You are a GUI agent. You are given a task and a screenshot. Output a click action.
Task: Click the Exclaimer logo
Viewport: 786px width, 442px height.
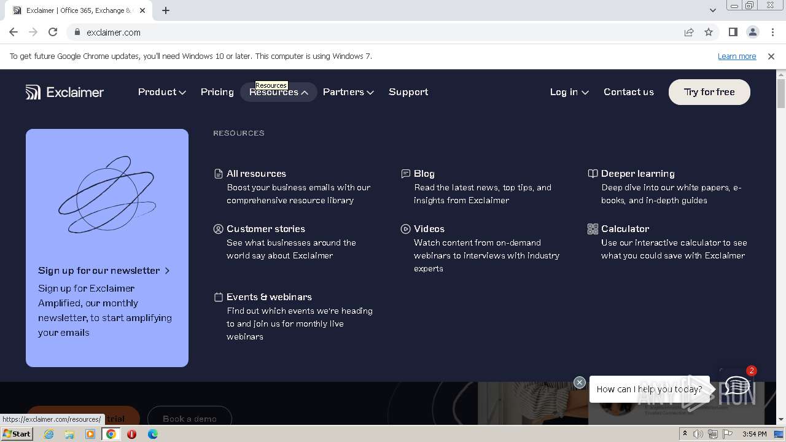coord(64,92)
